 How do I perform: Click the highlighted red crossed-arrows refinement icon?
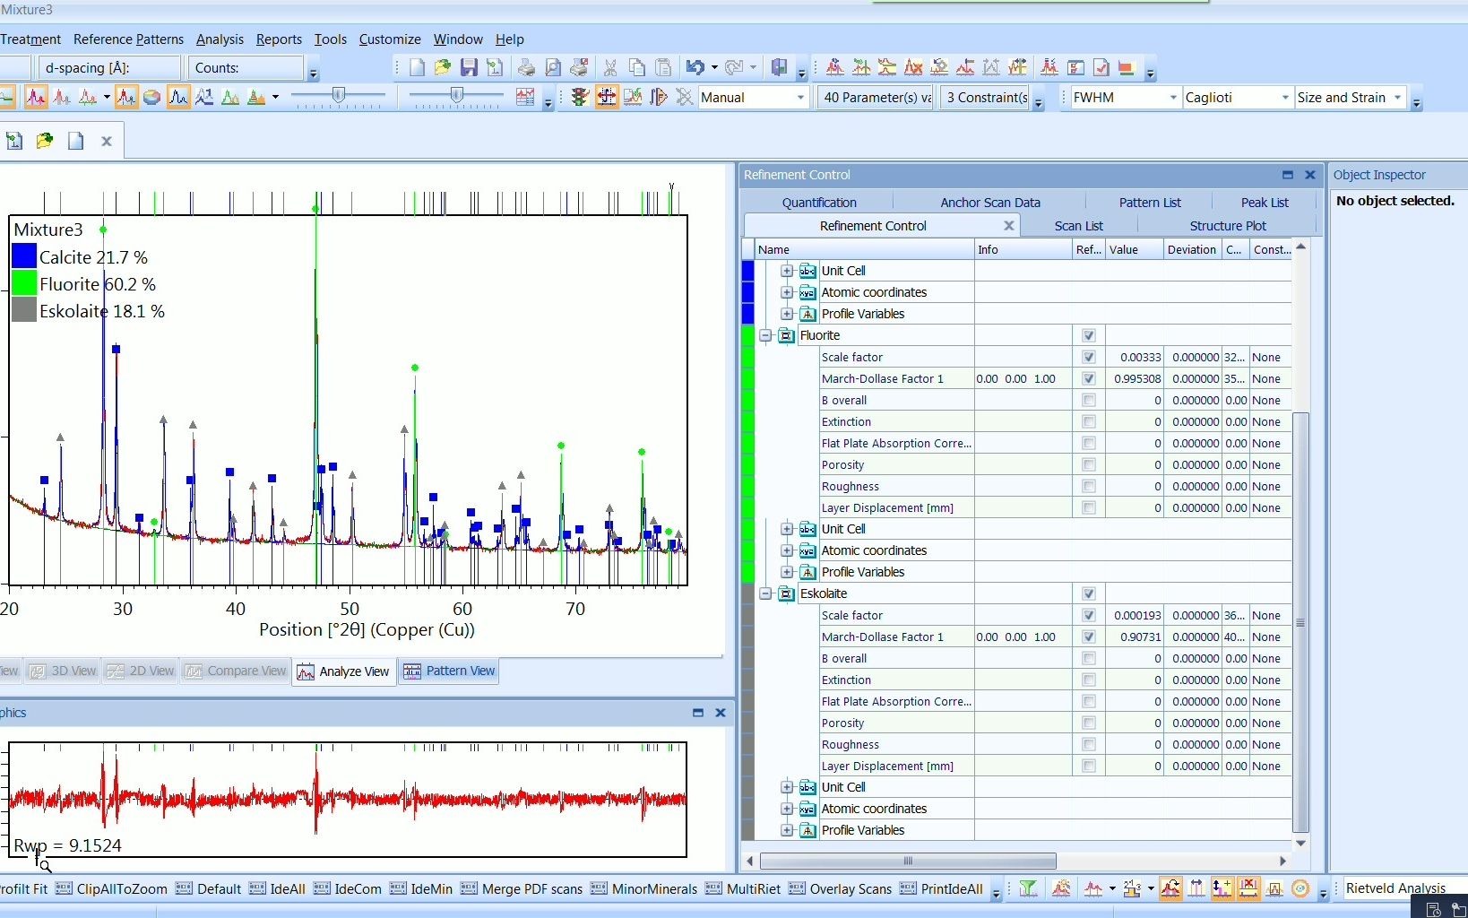(607, 98)
